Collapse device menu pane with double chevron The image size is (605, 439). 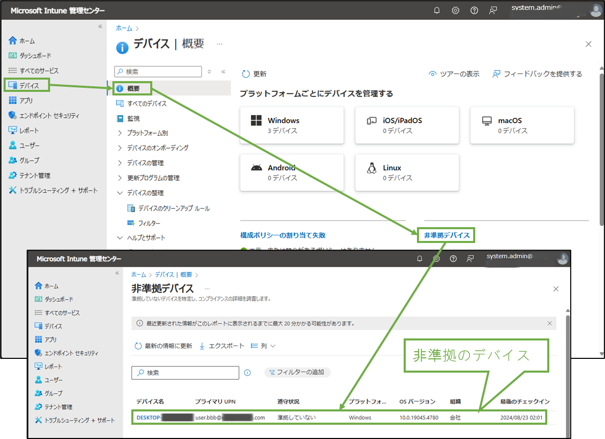point(223,71)
